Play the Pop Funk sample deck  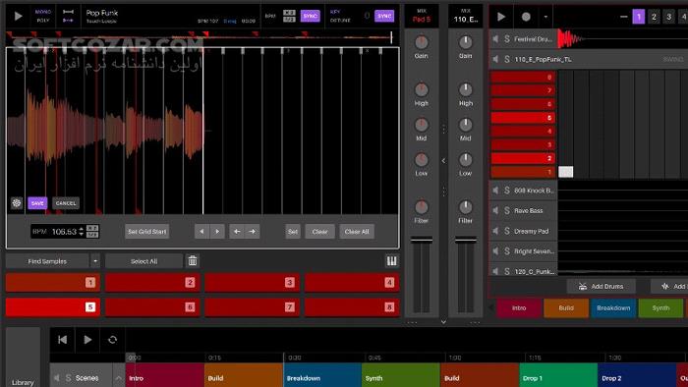coord(18,17)
